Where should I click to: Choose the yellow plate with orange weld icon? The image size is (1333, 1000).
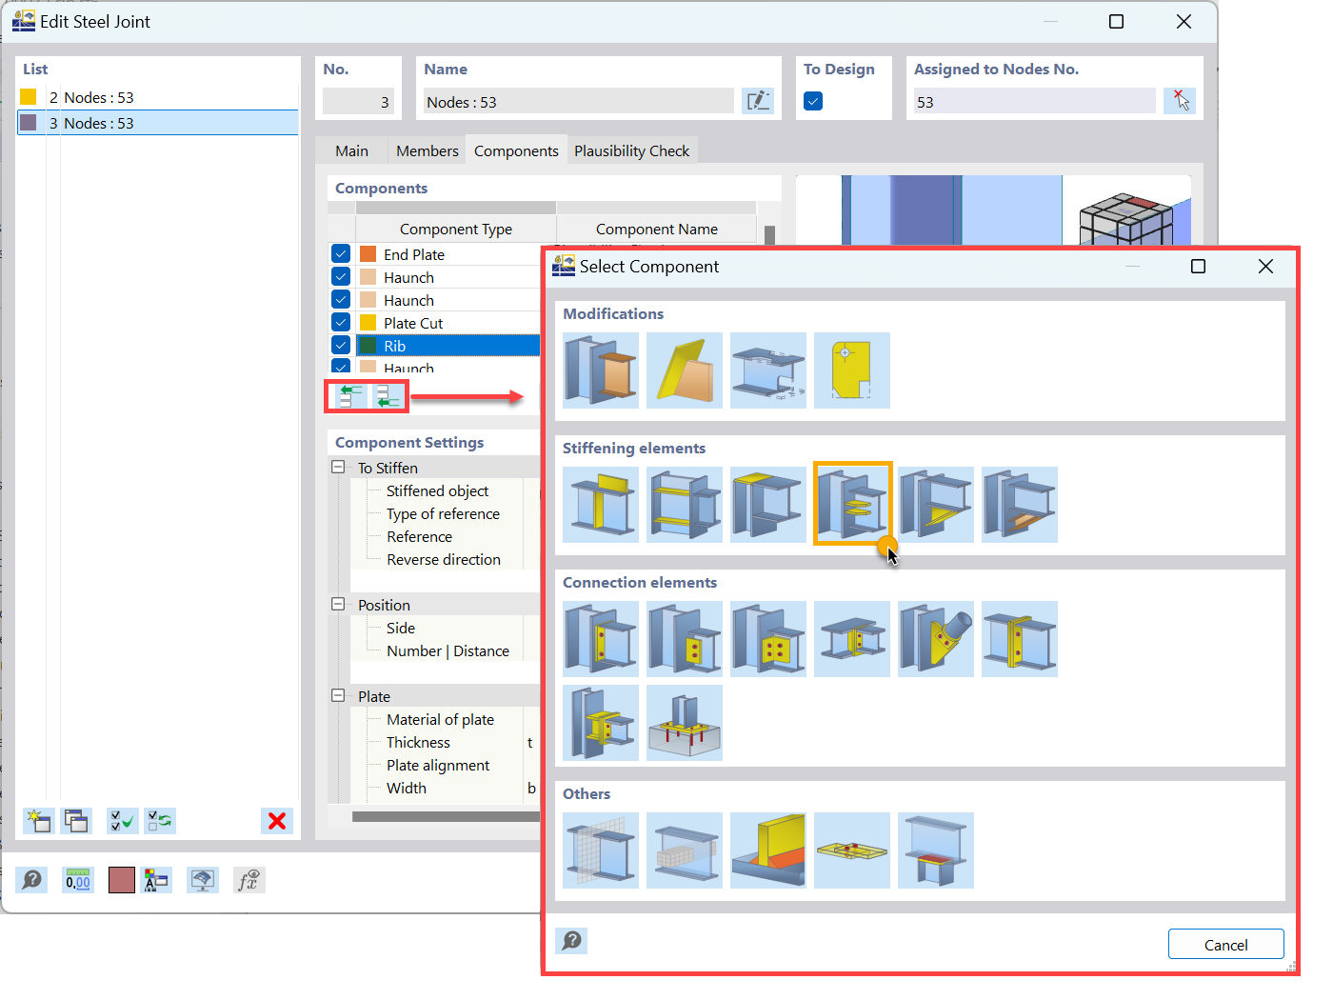point(768,850)
